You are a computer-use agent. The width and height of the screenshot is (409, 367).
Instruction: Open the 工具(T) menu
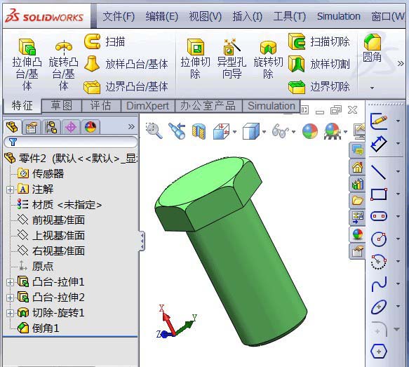coord(289,17)
